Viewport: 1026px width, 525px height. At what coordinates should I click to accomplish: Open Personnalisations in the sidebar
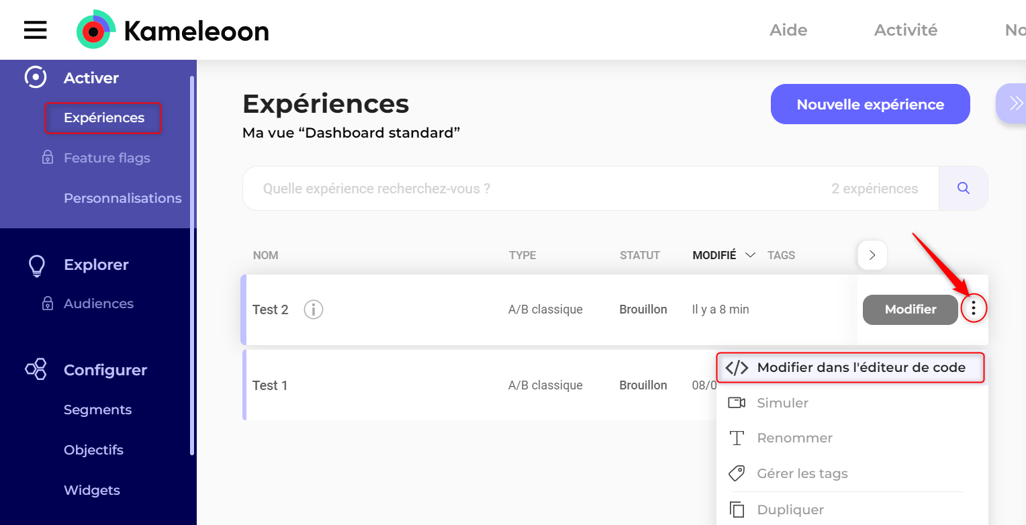tap(122, 198)
